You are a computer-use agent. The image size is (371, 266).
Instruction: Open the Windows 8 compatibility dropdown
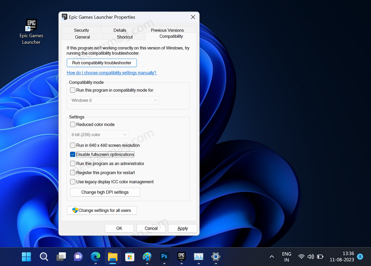(x=115, y=100)
